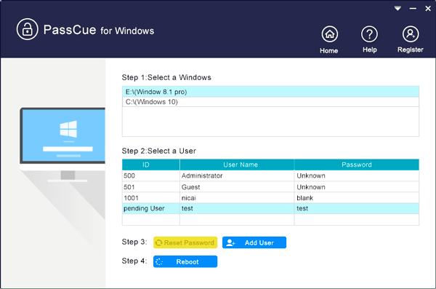Click ID 500 cell
436x289 pixels.
click(x=150, y=175)
